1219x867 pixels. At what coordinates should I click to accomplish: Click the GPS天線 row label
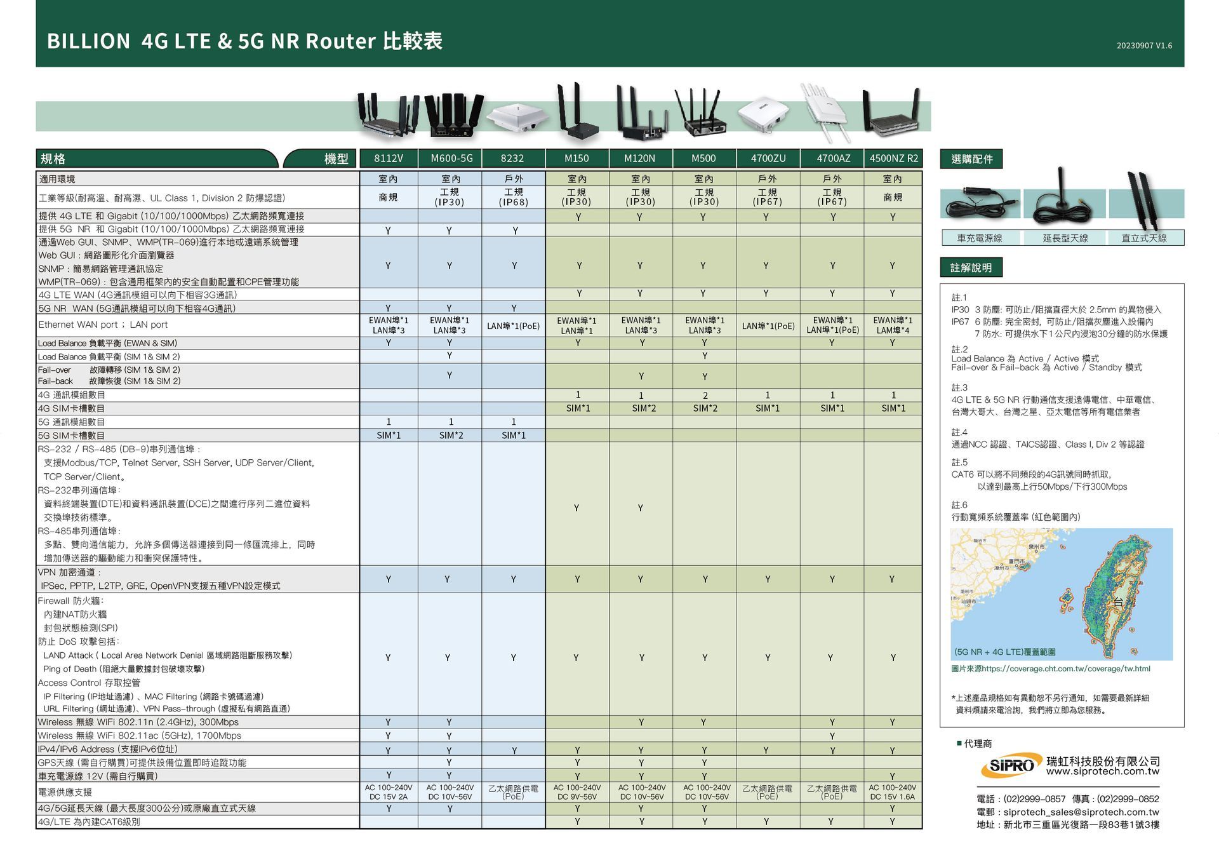pos(142,762)
